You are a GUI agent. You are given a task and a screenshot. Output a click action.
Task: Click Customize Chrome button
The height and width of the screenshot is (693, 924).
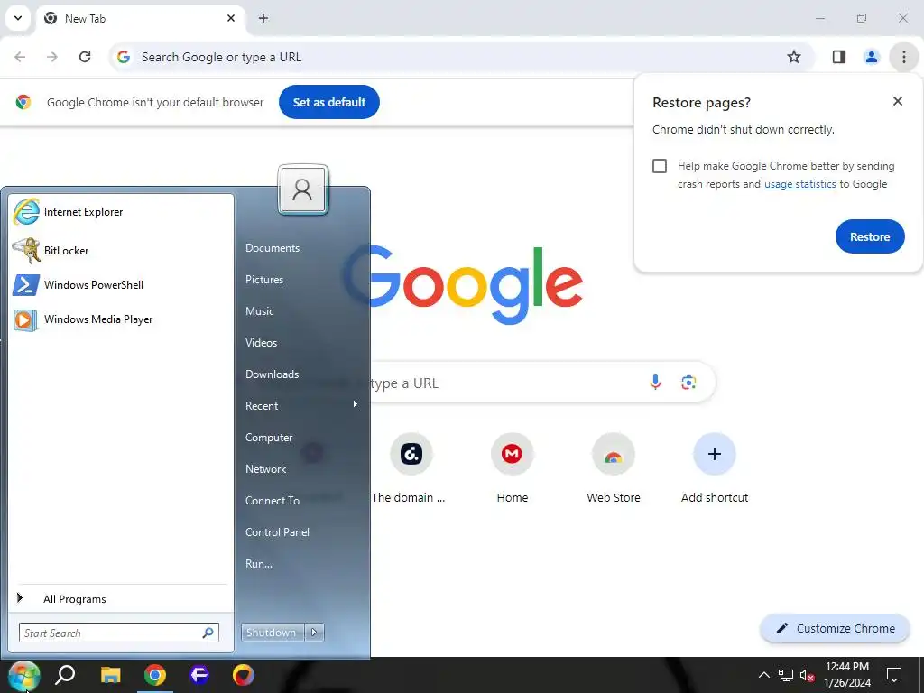click(x=835, y=629)
